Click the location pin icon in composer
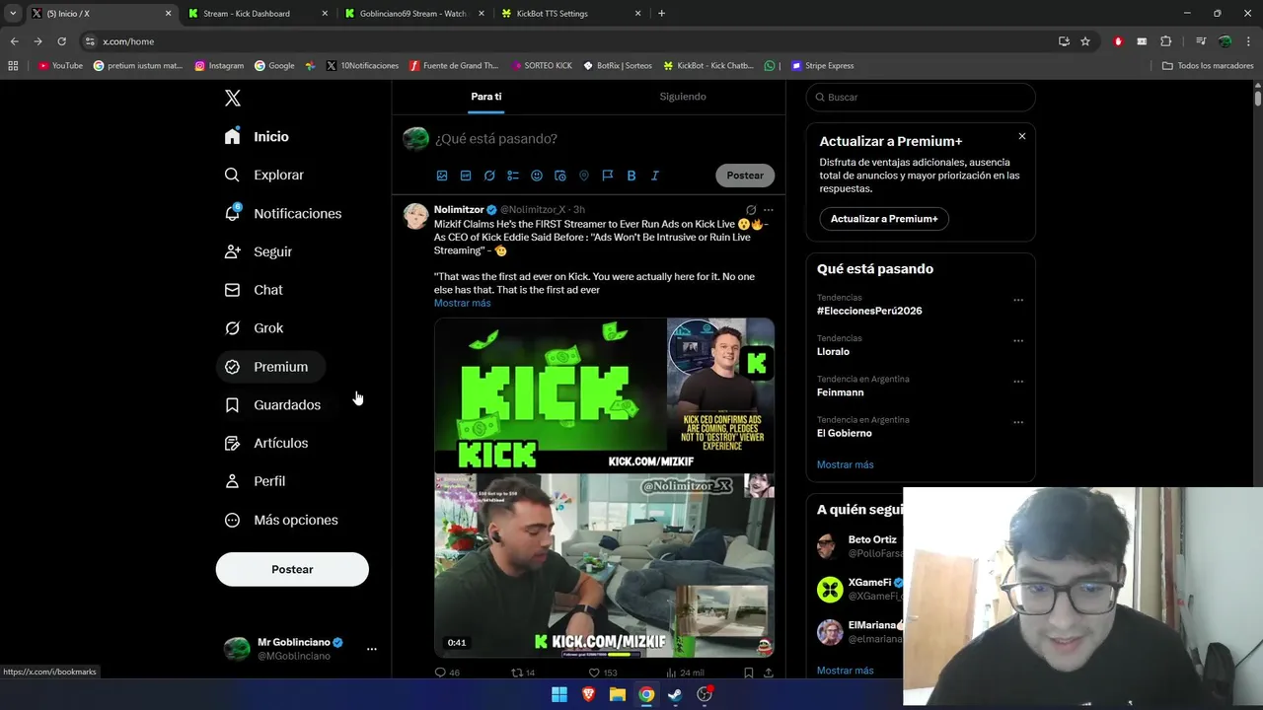1263x710 pixels. (x=584, y=176)
